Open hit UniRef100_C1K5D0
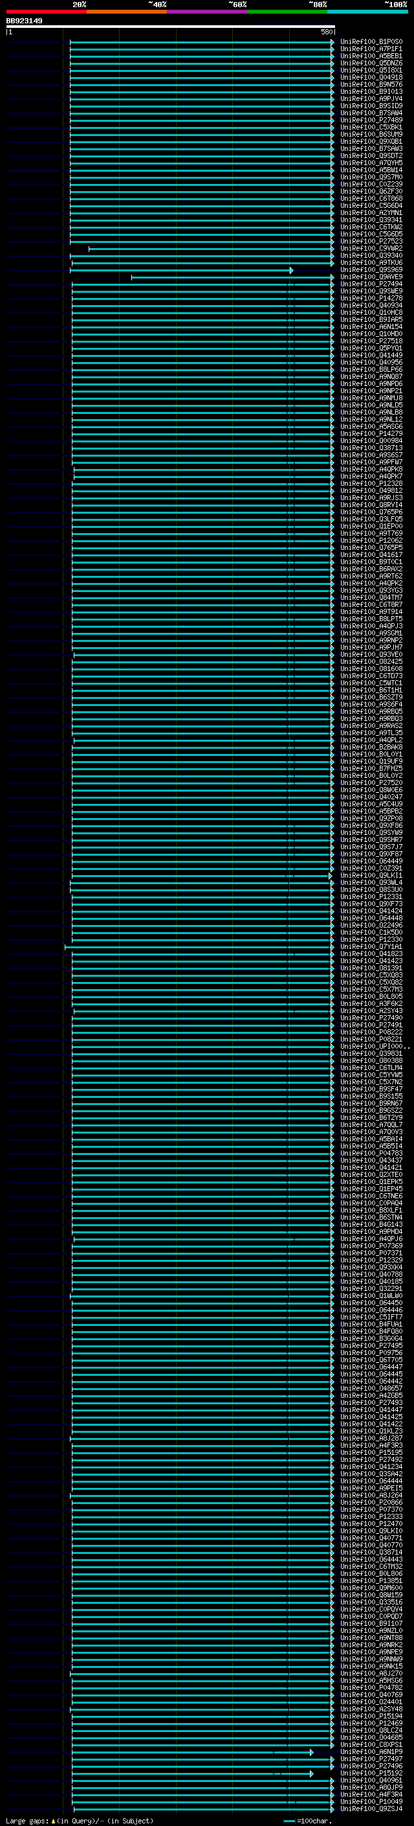The image size is (414, 1826). tap(371, 932)
